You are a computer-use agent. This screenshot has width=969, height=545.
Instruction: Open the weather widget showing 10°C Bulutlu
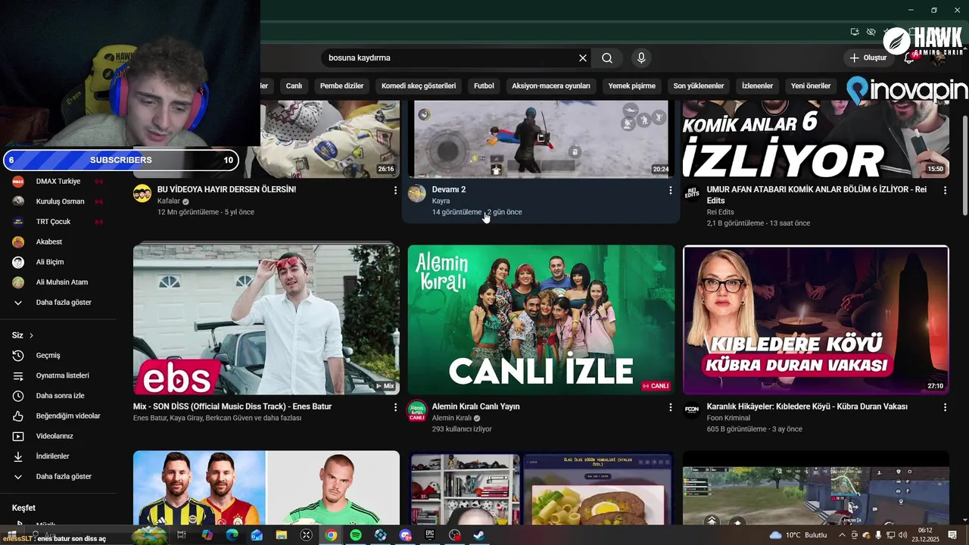pos(799,535)
